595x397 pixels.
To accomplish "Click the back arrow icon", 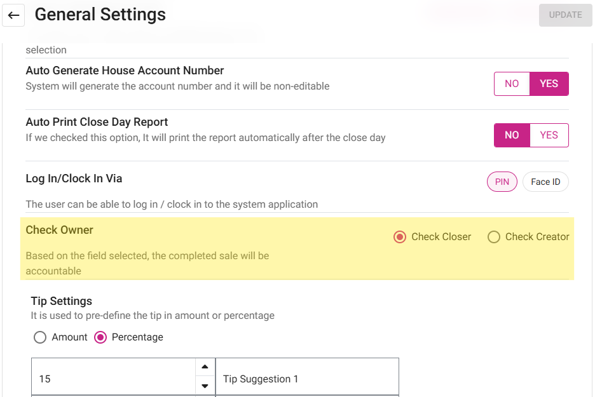I will 13,15.
